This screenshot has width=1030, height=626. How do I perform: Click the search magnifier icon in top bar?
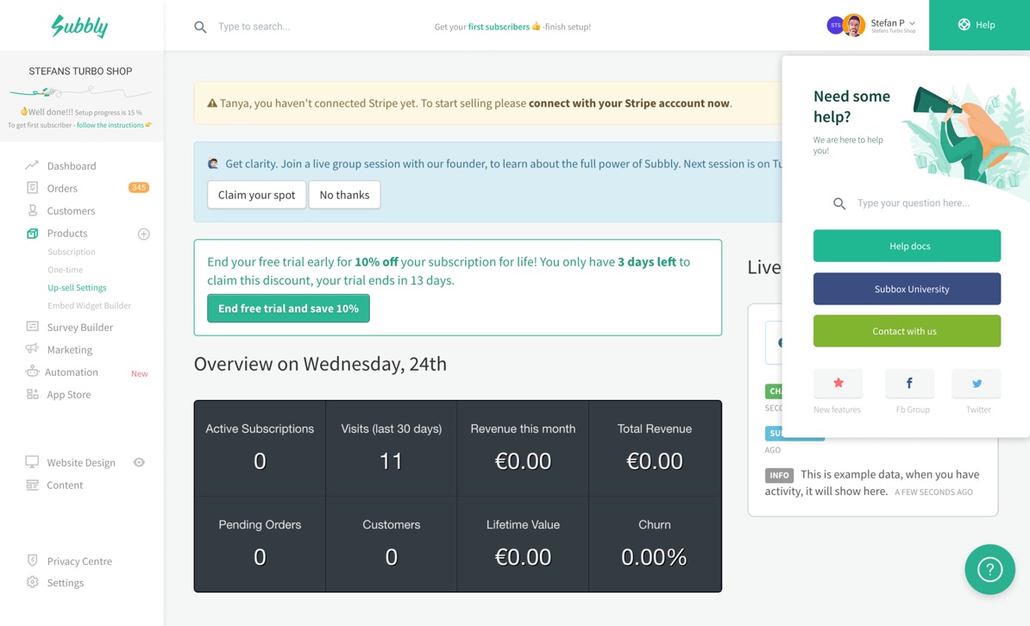[200, 27]
